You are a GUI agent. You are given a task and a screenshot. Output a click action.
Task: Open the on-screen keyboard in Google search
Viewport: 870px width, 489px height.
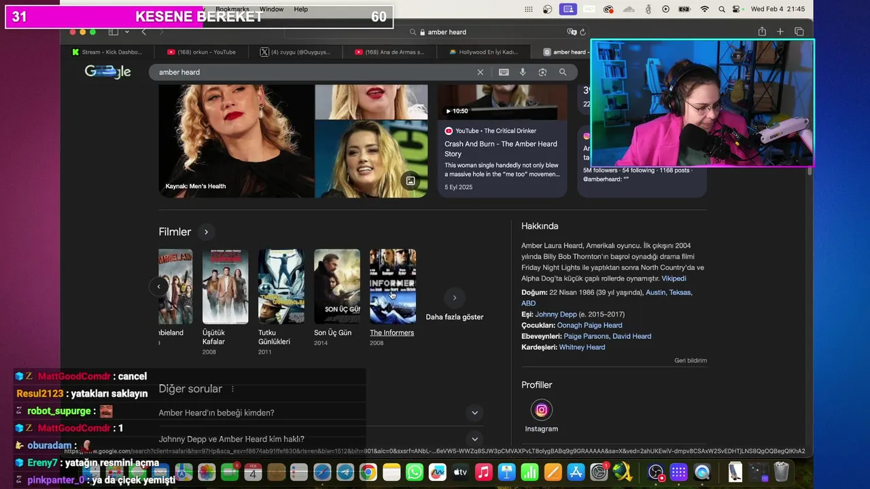[x=504, y=72]
